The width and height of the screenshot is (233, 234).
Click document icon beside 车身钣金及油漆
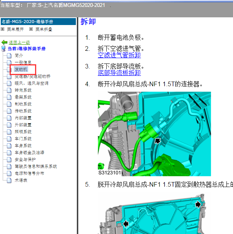[9, 152]
